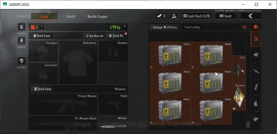Filter storage by magazines
The width and height of the screenshot is (277, 134).
coord(256,87)
